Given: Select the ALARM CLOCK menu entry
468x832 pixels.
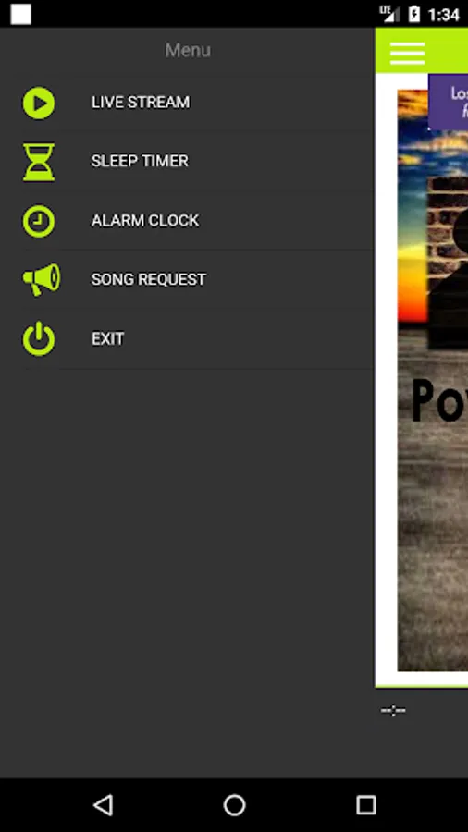Looking at the screenshot, I should (x=188, y=221).
